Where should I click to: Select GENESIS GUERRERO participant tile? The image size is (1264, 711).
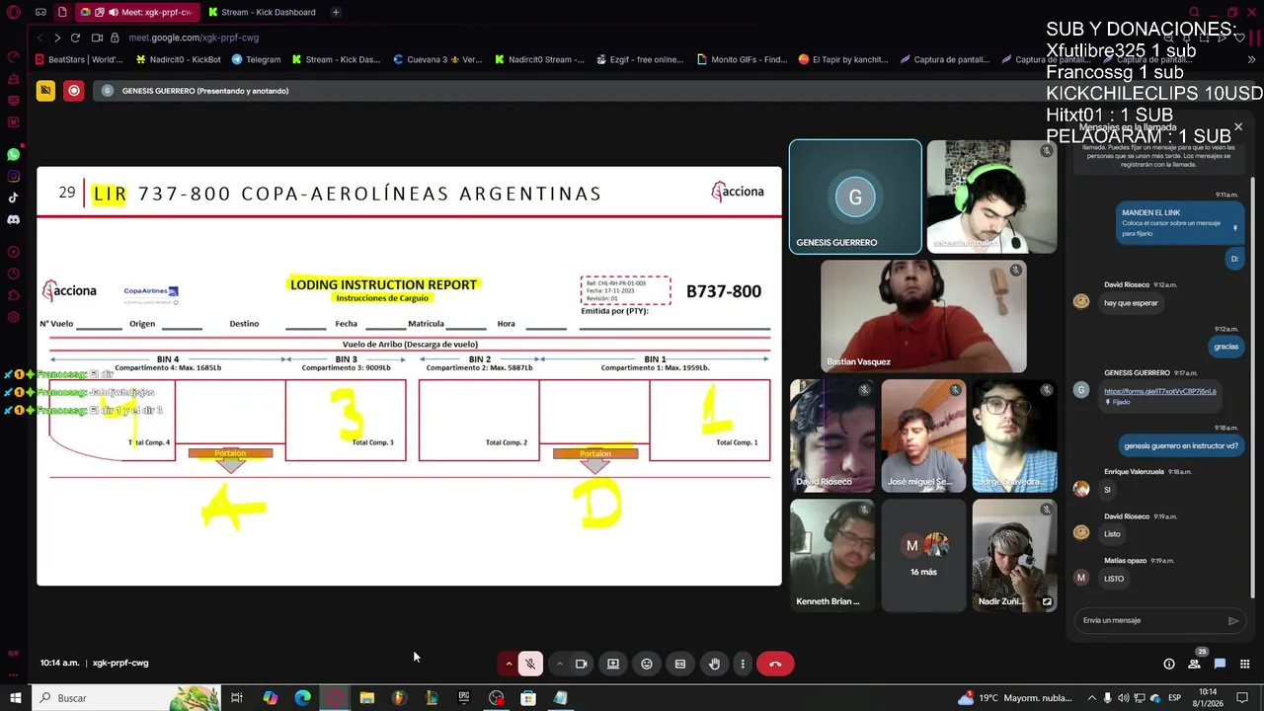point(855,197)
